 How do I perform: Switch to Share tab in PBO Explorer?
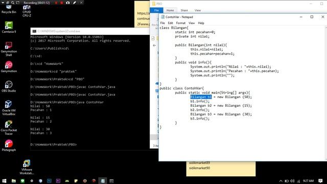pos(184,10)
